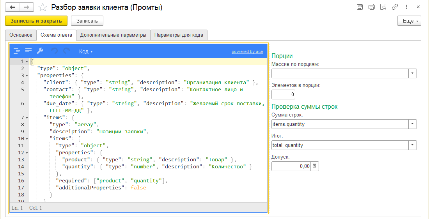
Task: Switch to the Основное tab
Action: click(21, 35)
